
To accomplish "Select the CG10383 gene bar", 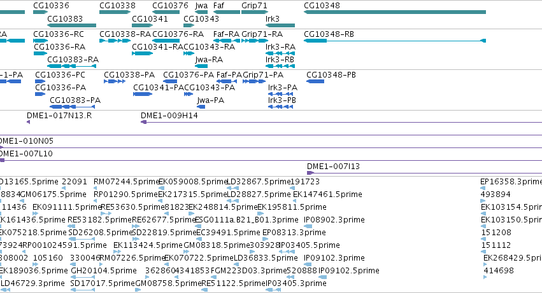I will (x=71, y=25).
